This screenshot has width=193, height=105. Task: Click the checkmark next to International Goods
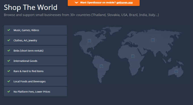coord(9,61)
